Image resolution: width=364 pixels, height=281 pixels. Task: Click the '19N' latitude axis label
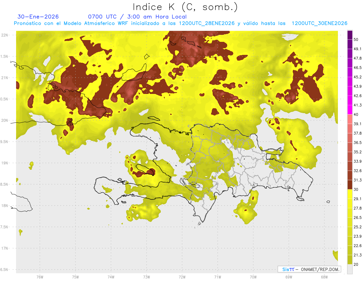pos(5,163)
